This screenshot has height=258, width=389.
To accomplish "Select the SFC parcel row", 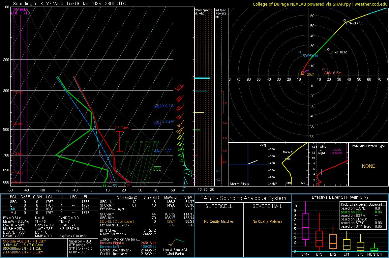I will [x=50, y=202].
